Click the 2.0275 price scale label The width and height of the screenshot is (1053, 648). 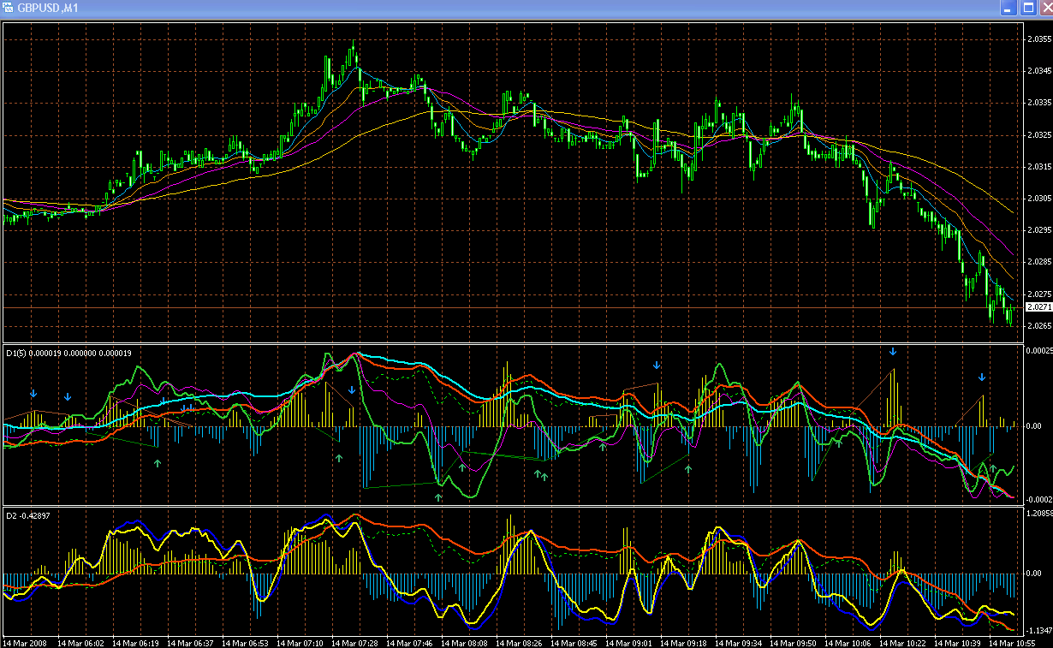pyautogui.click(x=1038, y=294)
